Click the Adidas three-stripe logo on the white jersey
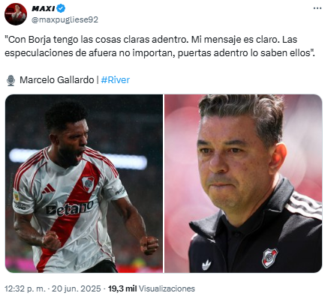The height and width of the screenshot is (302, 331). tap(49, 189)
